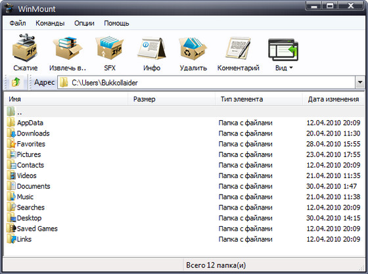Click Папка с файлами in Videos row
This screenshot has width=368, height=274.
pos(245,175)
